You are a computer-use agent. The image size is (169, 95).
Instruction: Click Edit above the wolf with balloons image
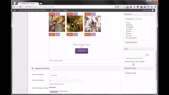(93, 14)
